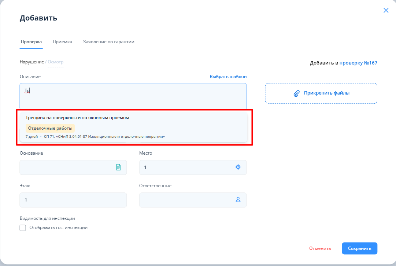Click Отменить to cancel the form
This screenshot has width=396, height=266.
pos(320,248)
